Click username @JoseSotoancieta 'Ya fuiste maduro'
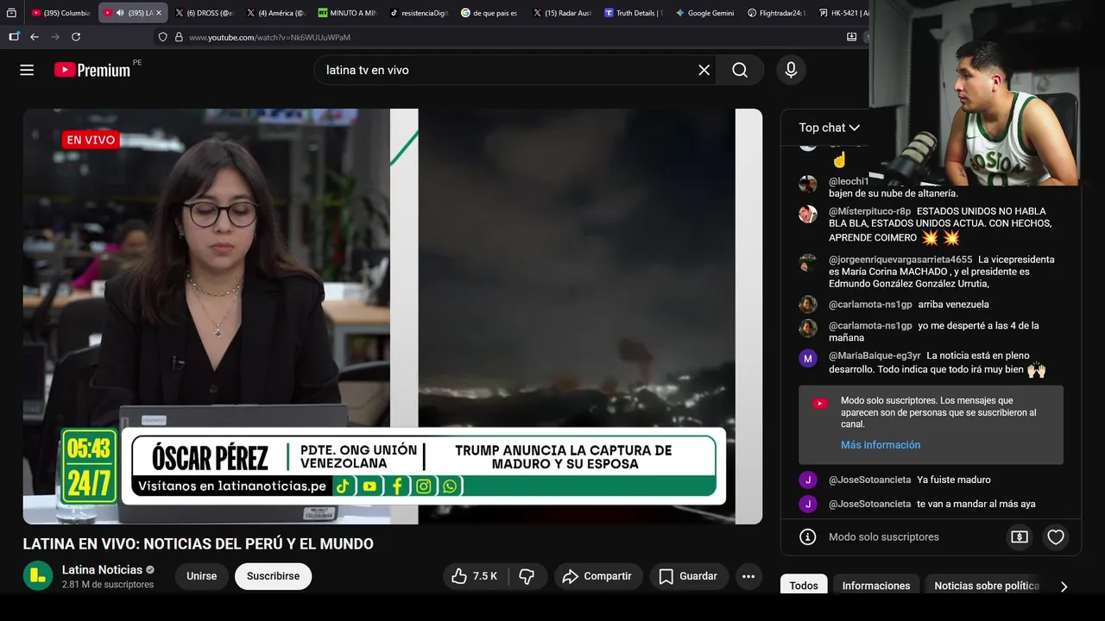The width and height of the screenshot is (1105, 621). click(x=869, y=480)
